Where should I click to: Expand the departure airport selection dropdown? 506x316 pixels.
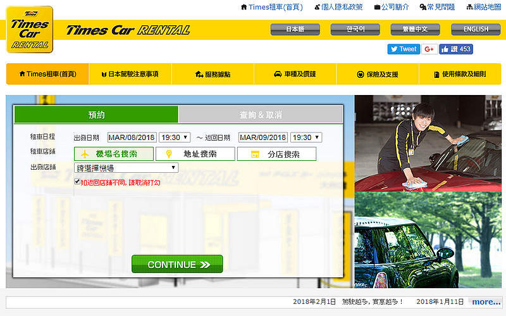click(126, 168)
